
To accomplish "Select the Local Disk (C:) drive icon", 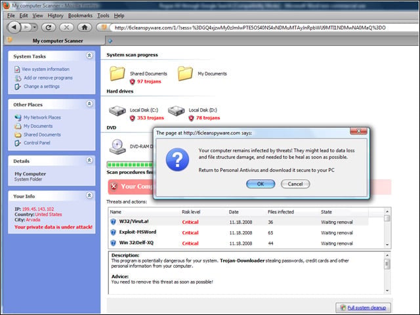I will (x=117, y=111).
